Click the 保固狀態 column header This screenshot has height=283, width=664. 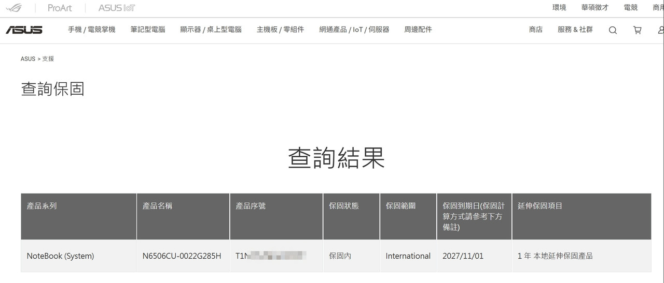[x=352, y=216]
